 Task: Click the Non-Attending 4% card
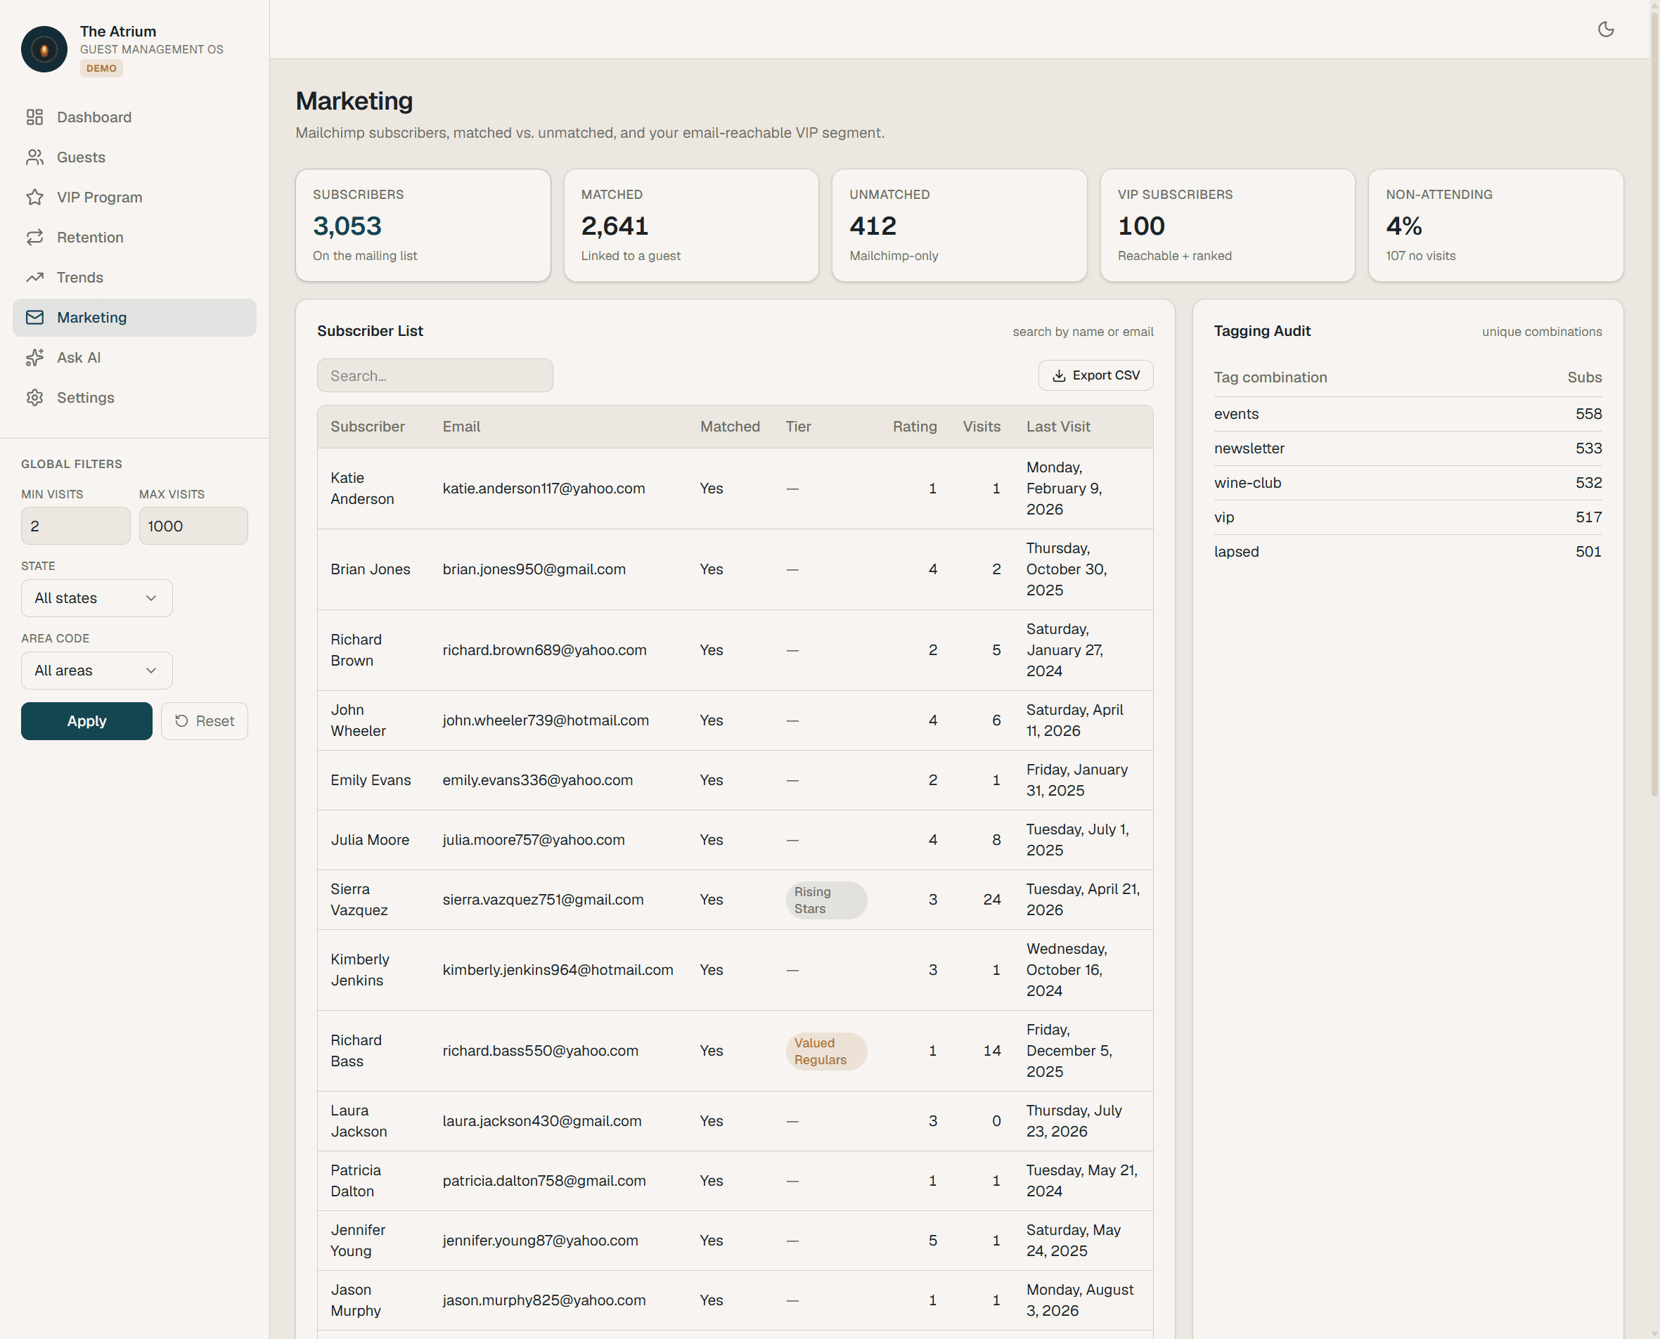(x=1495, y=225)
